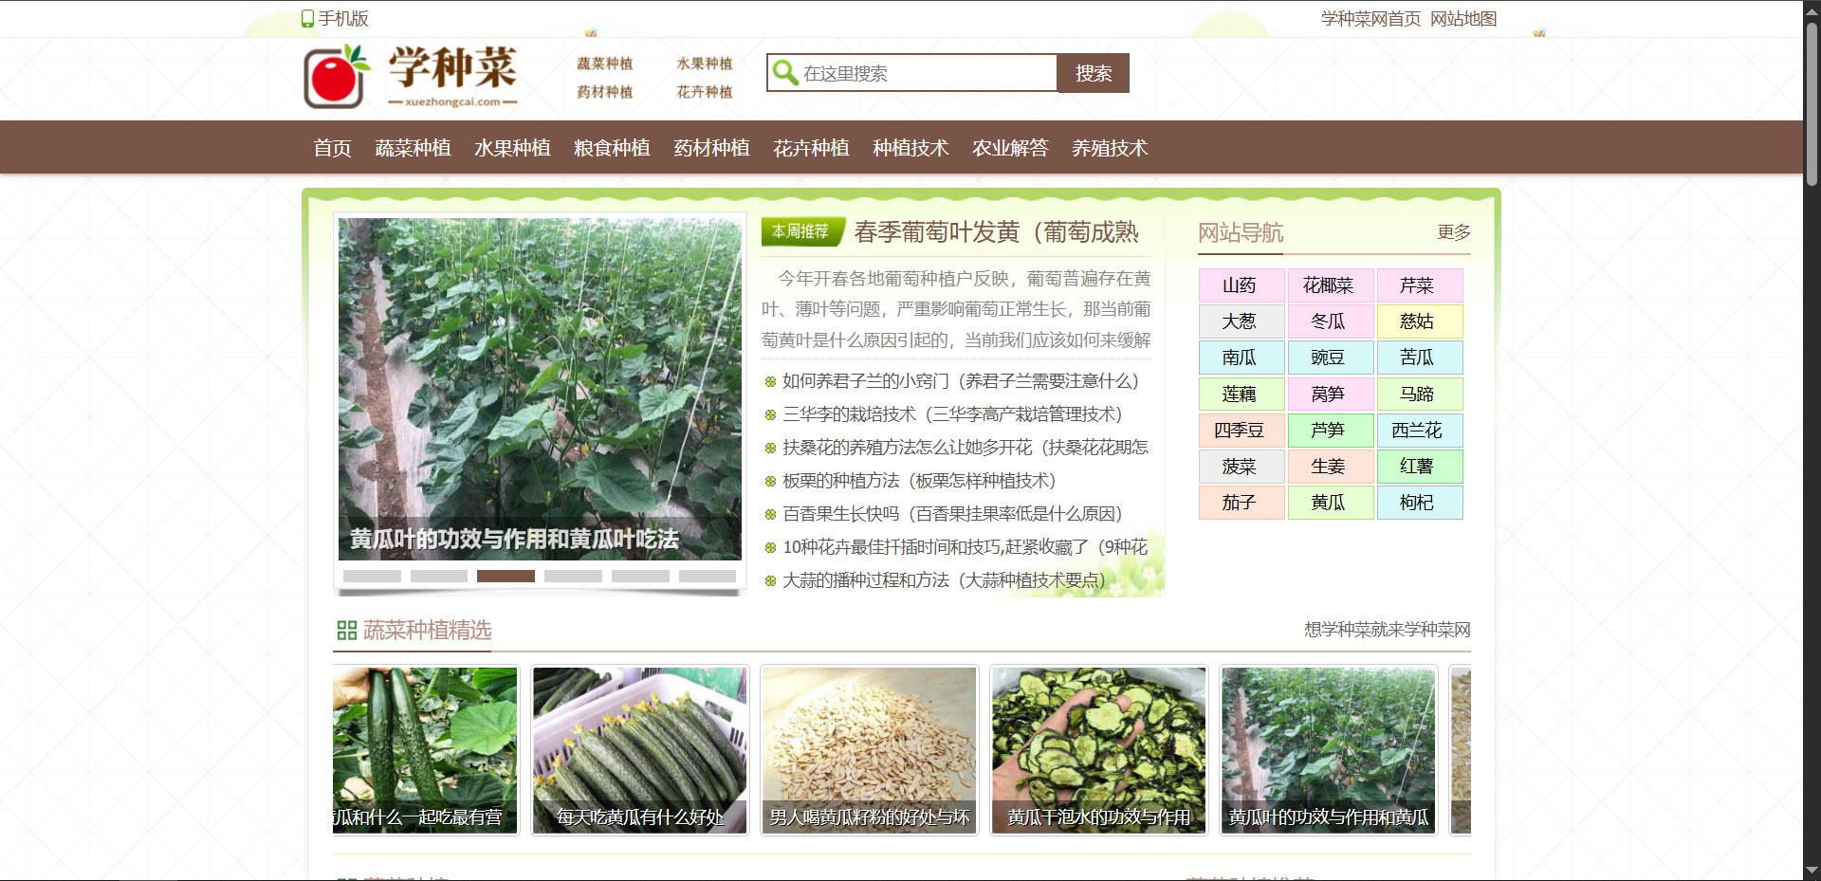Open 粮食种植 in the navigation bar

coord(612,148)
